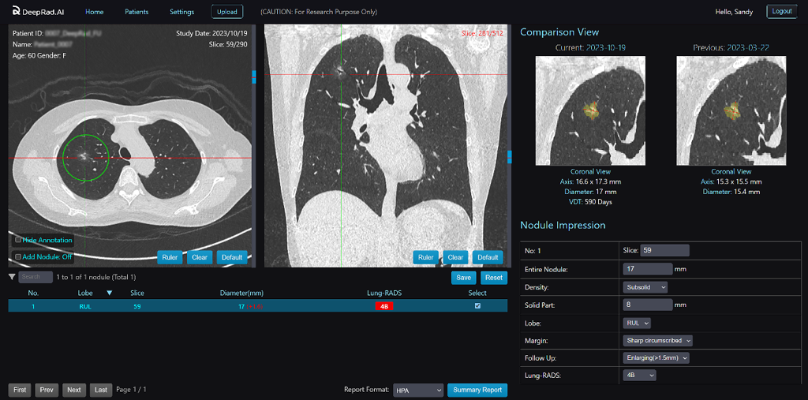
Task: Open the Density dropdown set to Subsolid
Action: point(645,286)
